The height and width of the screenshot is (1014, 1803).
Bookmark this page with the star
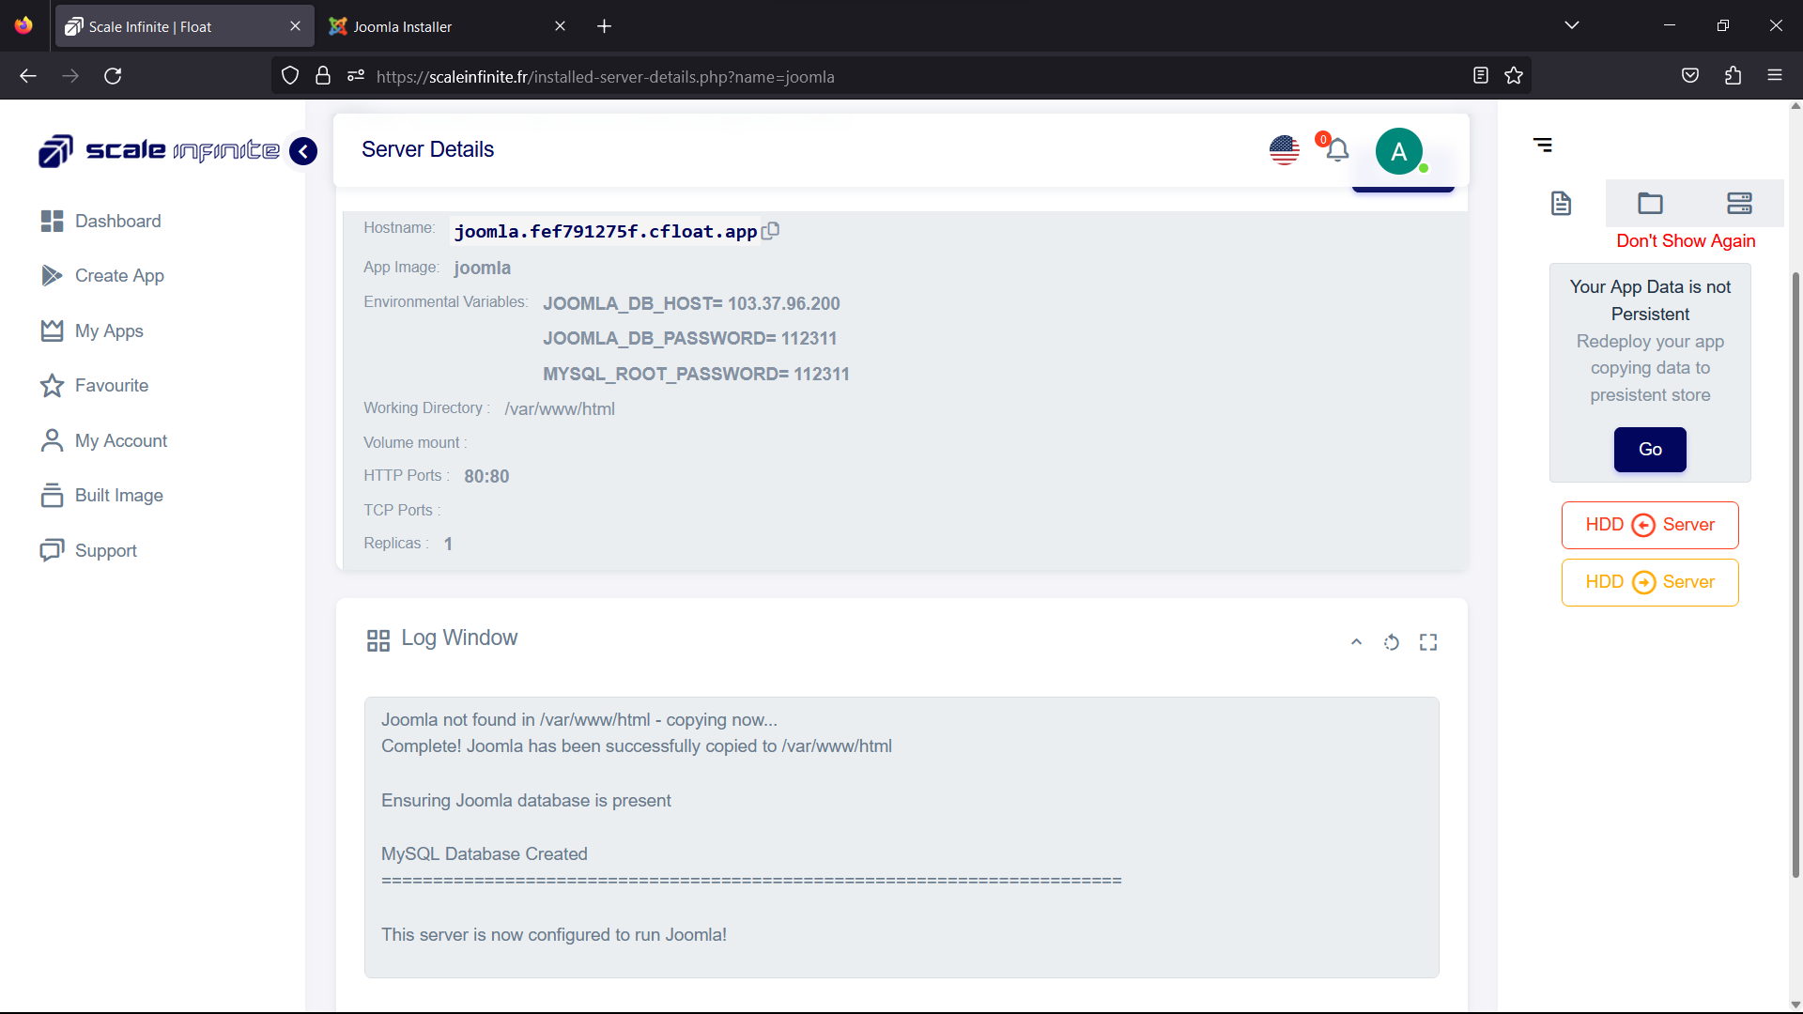pyautogui.click(x=1514, y=76)
